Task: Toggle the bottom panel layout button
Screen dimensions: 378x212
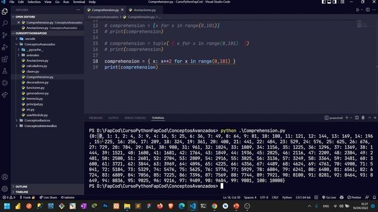Action: 329,2
